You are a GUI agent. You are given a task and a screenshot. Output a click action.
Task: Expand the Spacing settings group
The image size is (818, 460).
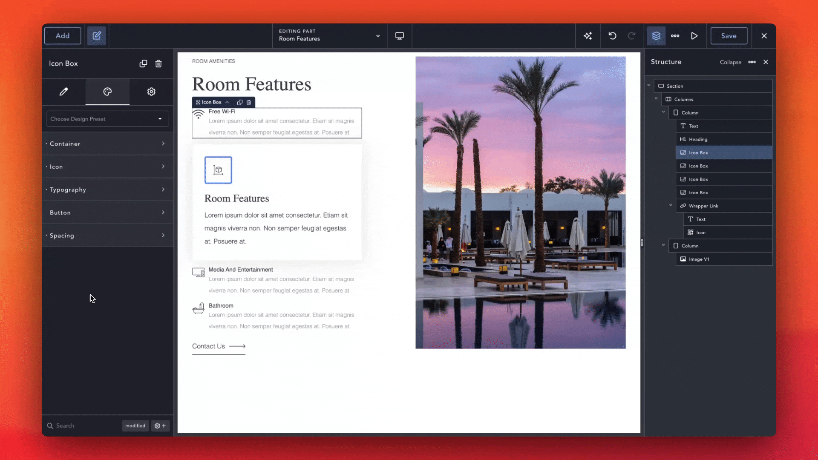(107, 236)
